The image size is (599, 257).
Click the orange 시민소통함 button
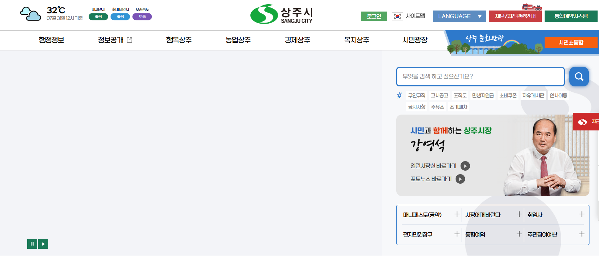point(571,42)
